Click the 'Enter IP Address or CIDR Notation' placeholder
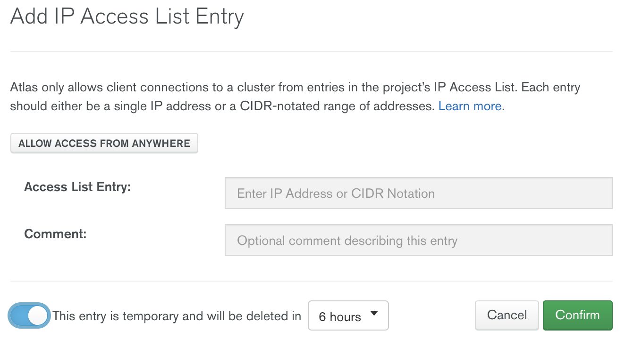The image size is (625, 339). click(x=336, y=194)
